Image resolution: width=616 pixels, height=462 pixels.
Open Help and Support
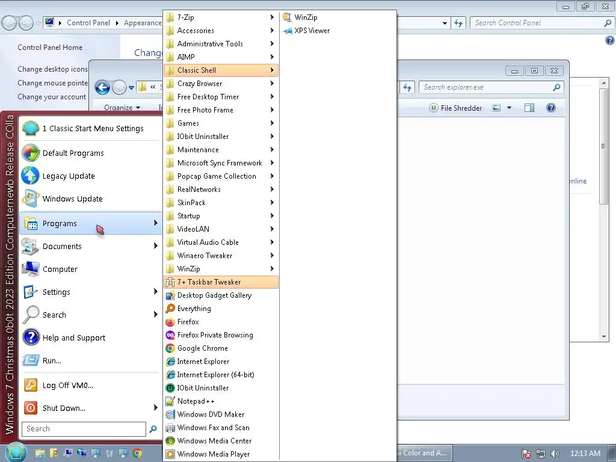[91, 337]
